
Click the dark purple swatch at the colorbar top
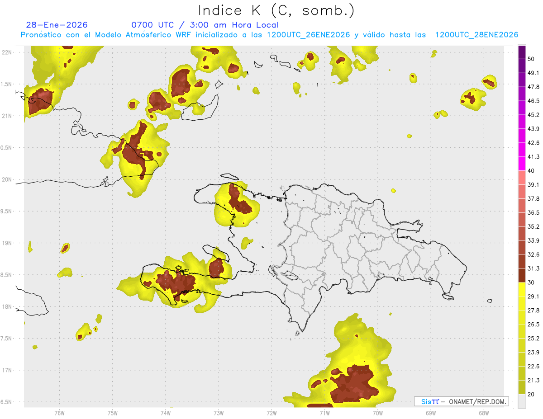coord(522,52)
